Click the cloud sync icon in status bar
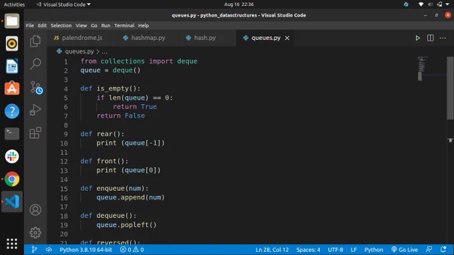This screenshot has height=255, width=454. pyautogui.click(x=49, y=250)
